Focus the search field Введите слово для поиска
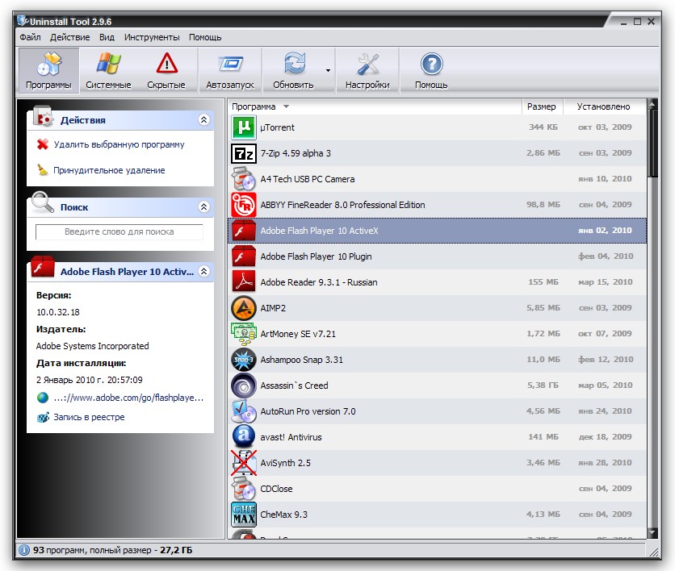 point(119,231)
